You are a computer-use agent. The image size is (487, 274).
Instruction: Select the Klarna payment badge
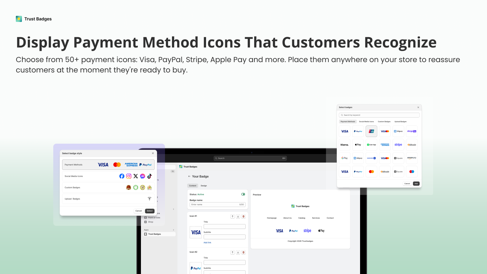(x=345, y=145)
